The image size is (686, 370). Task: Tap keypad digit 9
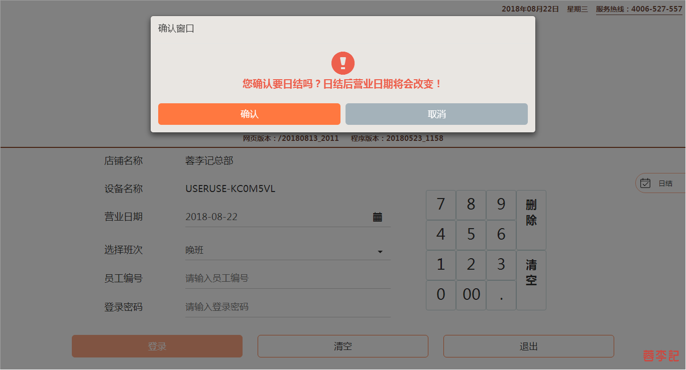pyautogui.click(x=501, y=205)
